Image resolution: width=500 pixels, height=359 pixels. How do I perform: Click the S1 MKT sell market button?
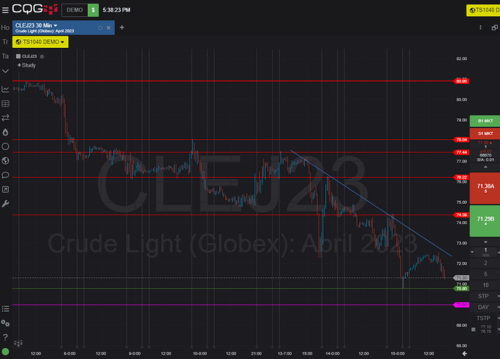click(x=485, y=133)
